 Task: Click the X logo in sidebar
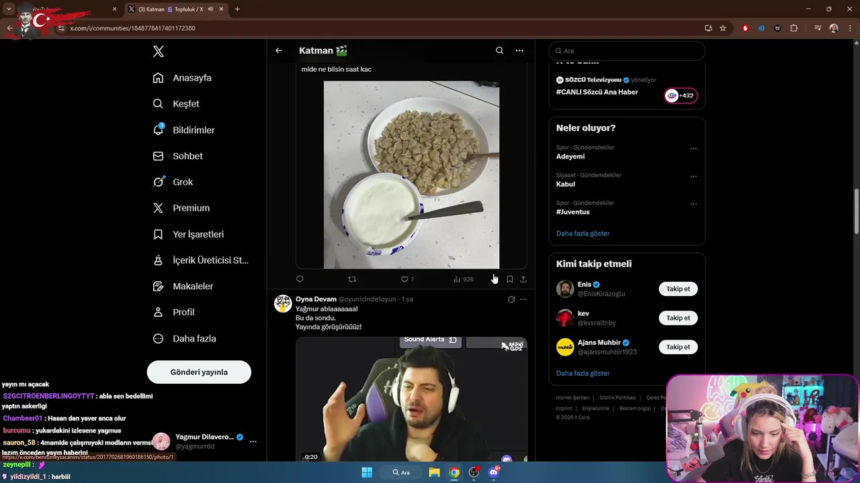pos(159,52)
